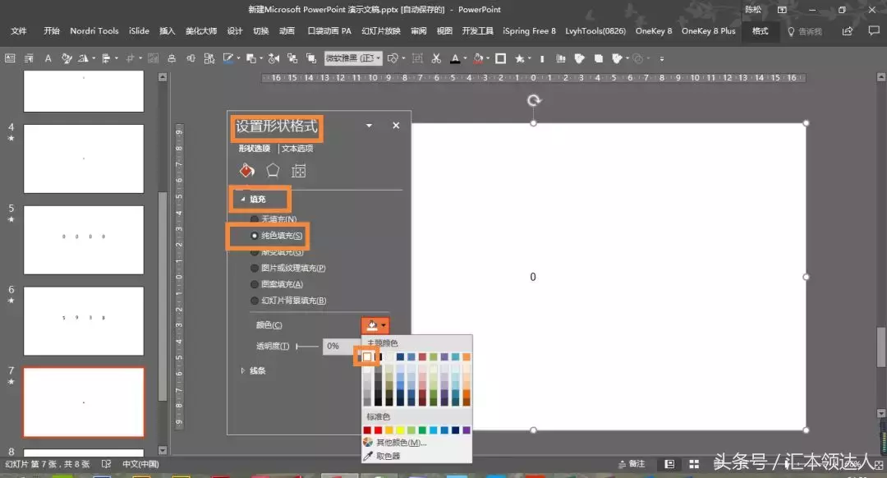Open the Fill & Line tab icon

coord(246,170)
